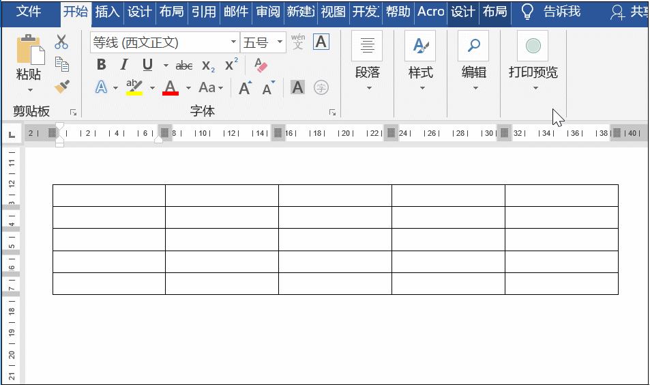Expand the Editing group
Screen dimensions: 650x385
click(474, 61)
